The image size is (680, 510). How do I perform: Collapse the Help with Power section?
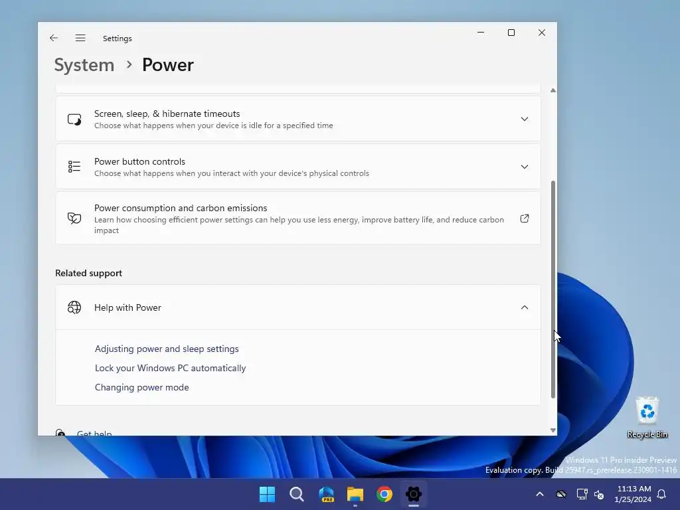pos(525,307)
